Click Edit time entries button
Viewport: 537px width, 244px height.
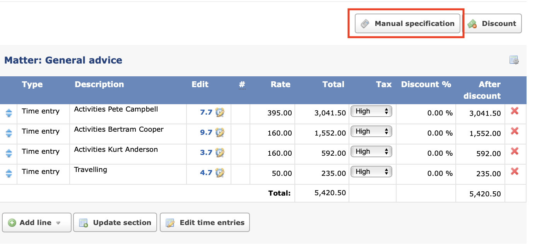tap(205, 223)
